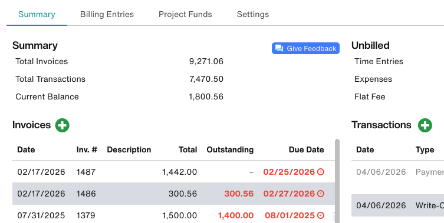The height and width of the screenshot is (223, 444).
Task: Click the Current Balance label
Action: 47,96
